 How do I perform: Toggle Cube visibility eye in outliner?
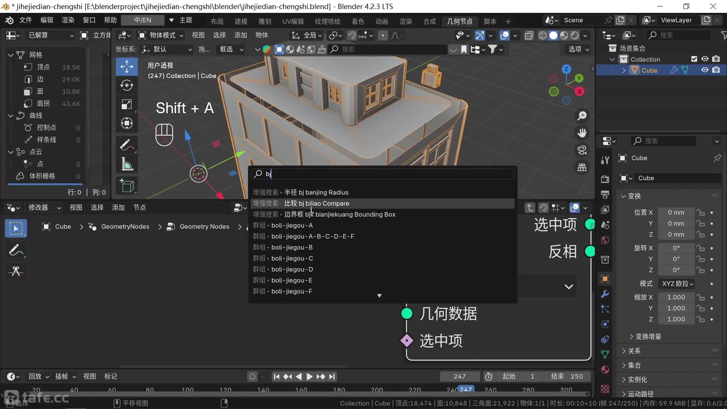[x=705, y=70]
